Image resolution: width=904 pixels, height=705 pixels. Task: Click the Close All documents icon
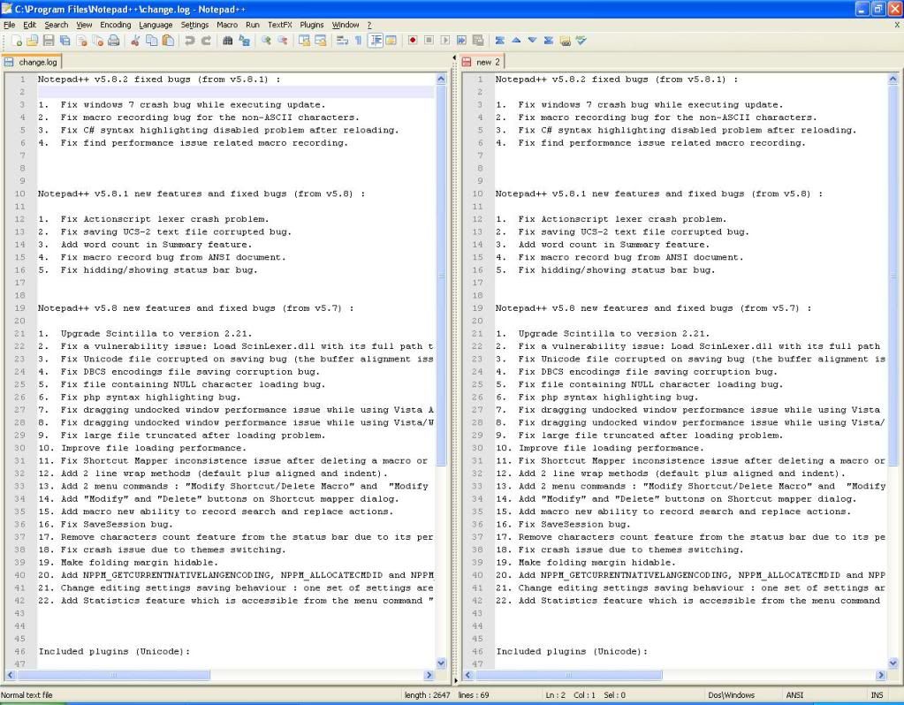[x=97, y=41]
